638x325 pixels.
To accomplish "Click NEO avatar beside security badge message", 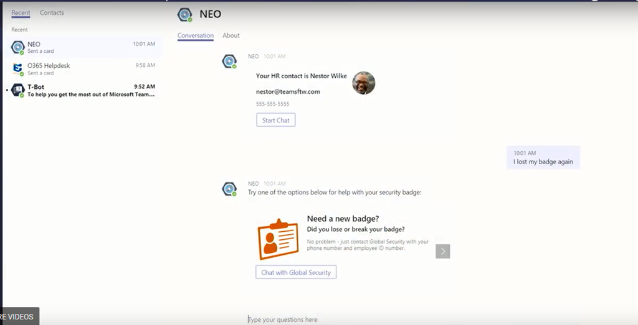I will [229, 189].
